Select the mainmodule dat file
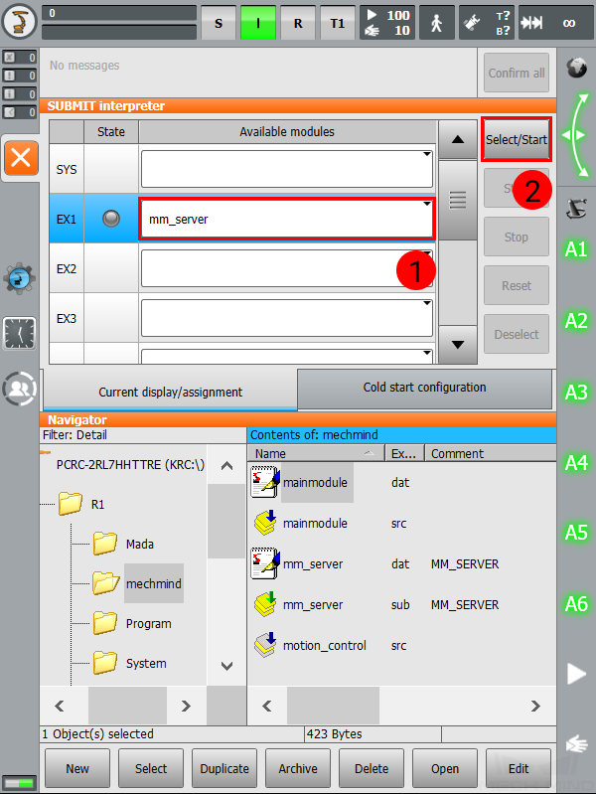The image size is (596, 794). pos(315,482)
